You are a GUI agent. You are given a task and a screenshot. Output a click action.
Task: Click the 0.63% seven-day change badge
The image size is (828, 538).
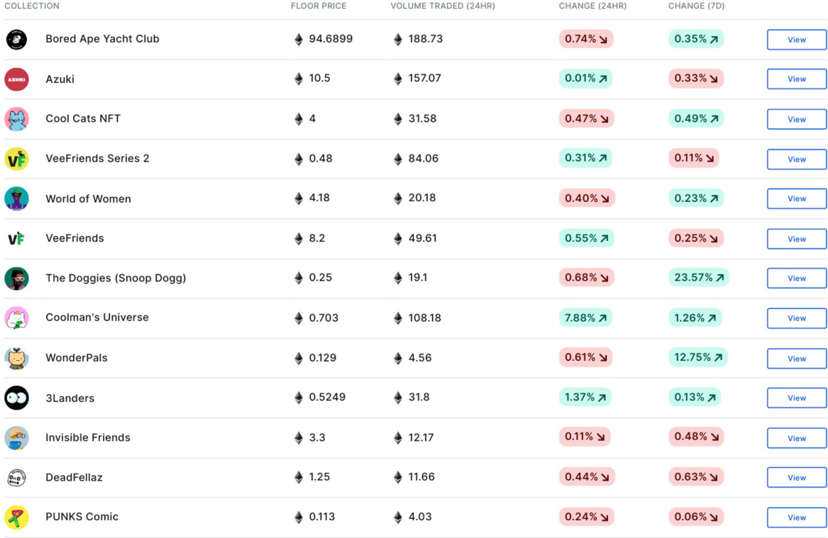pyautogui.click(x=696, y=477)
